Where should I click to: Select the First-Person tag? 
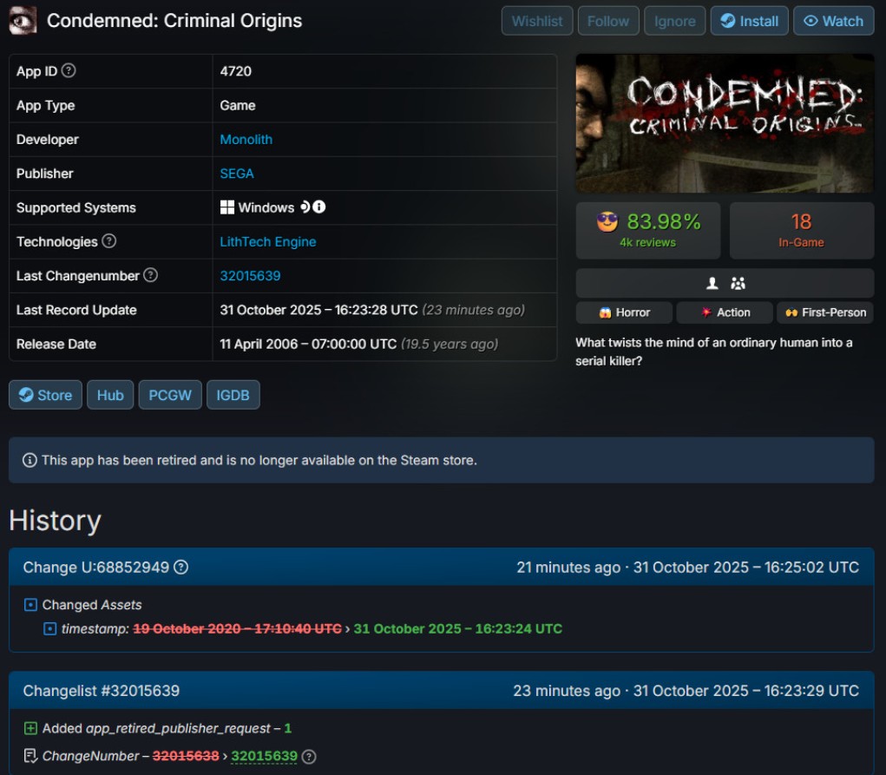(x=824, y=312)
